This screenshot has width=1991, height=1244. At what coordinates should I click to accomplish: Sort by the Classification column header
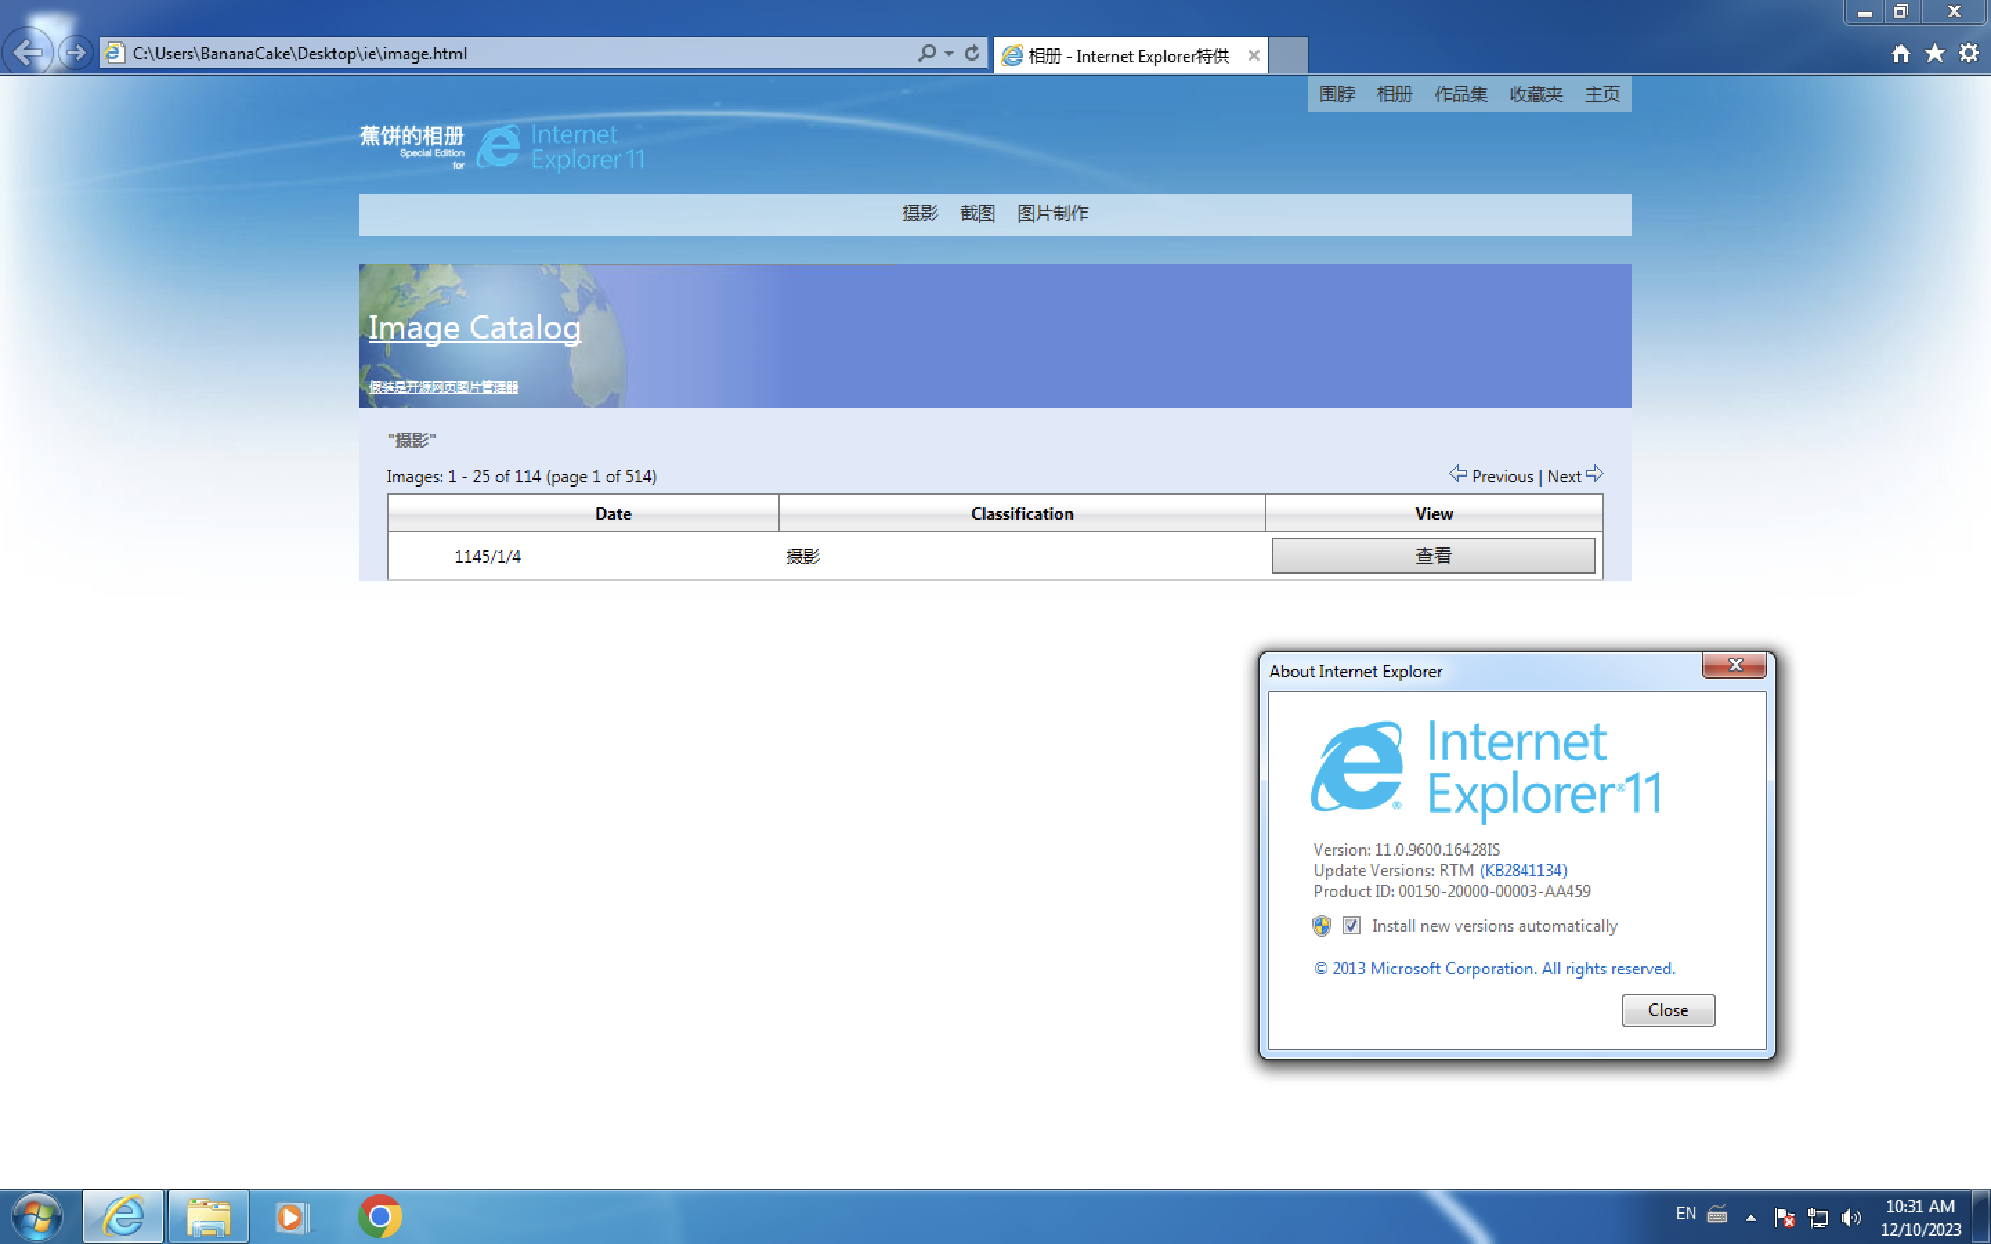click(1022, 513)
